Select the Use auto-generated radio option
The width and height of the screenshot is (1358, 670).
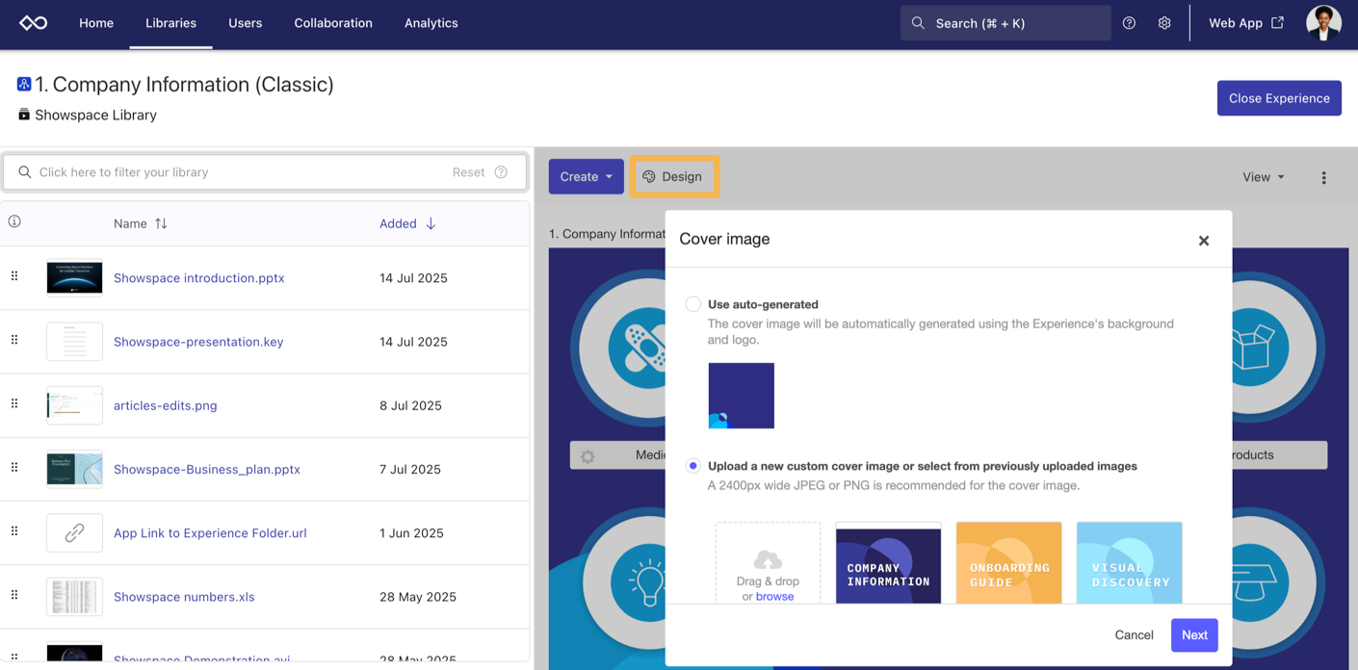coord(692,304)
